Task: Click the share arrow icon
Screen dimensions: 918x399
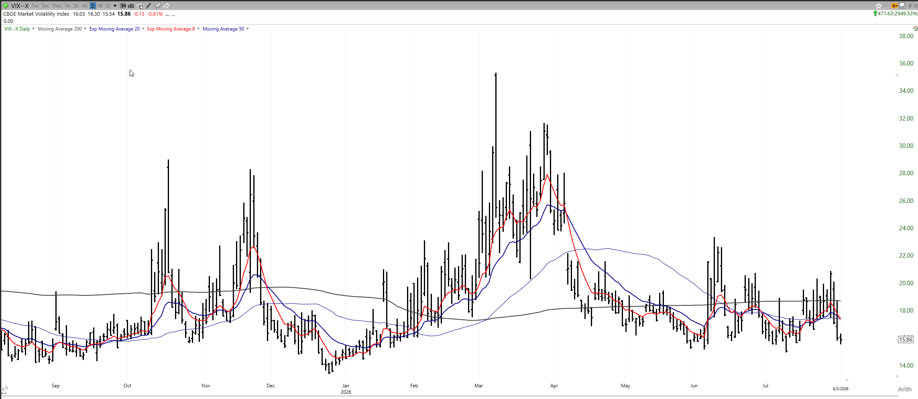Action: pyautogui.click(x=166, y=6)
